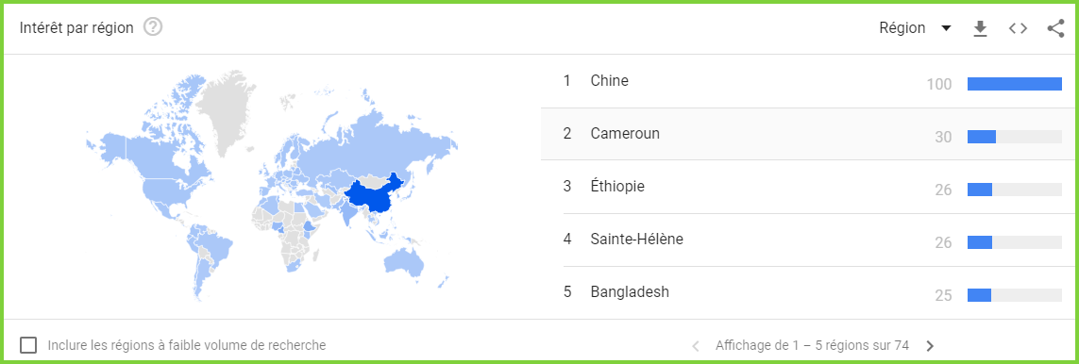
Task: Open the help icon beside Intérêt par région
Action: pyautogui.click(x=153, y=27)
